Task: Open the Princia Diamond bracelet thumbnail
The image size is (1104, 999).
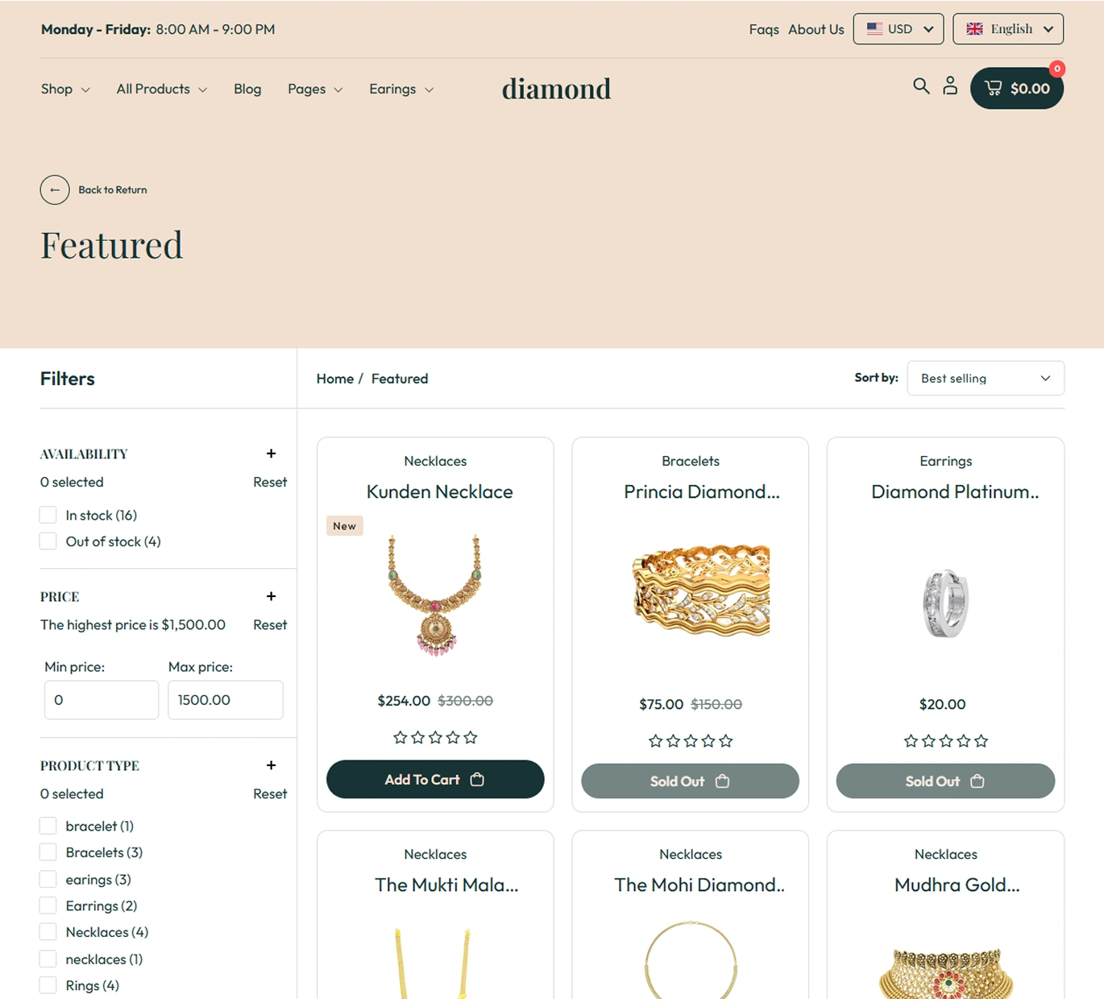Action: 701,591
